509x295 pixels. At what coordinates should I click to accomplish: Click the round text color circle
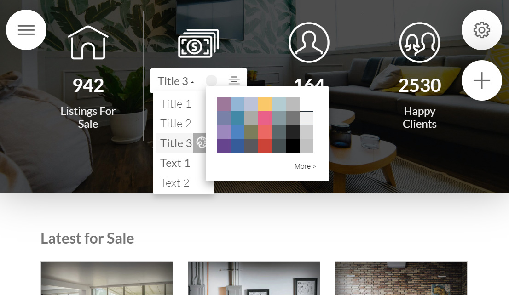[211, 81]
